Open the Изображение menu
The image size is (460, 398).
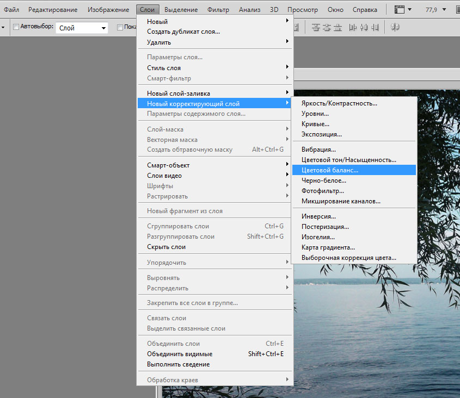click(108, 10)
